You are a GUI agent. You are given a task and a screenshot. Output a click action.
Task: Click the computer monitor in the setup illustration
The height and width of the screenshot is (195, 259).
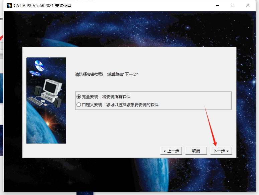tap(51, 87)
